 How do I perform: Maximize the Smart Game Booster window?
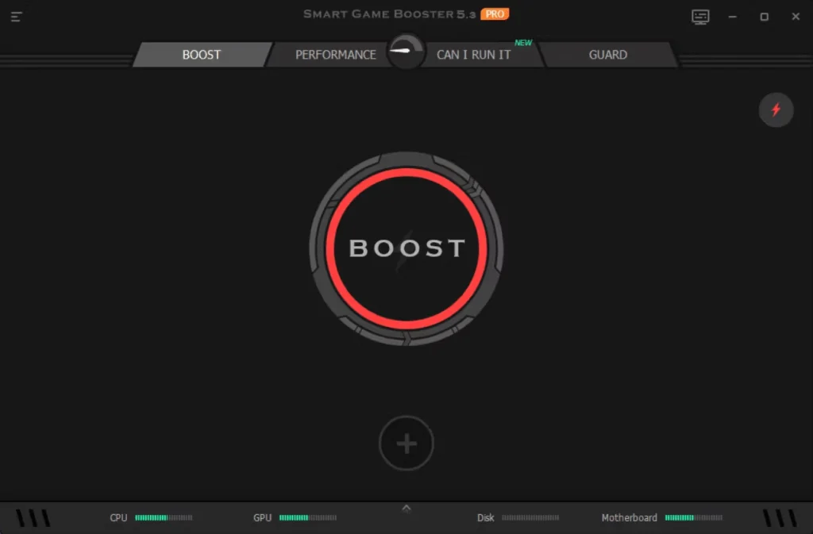pyautogui.click(x=764, y=17)
